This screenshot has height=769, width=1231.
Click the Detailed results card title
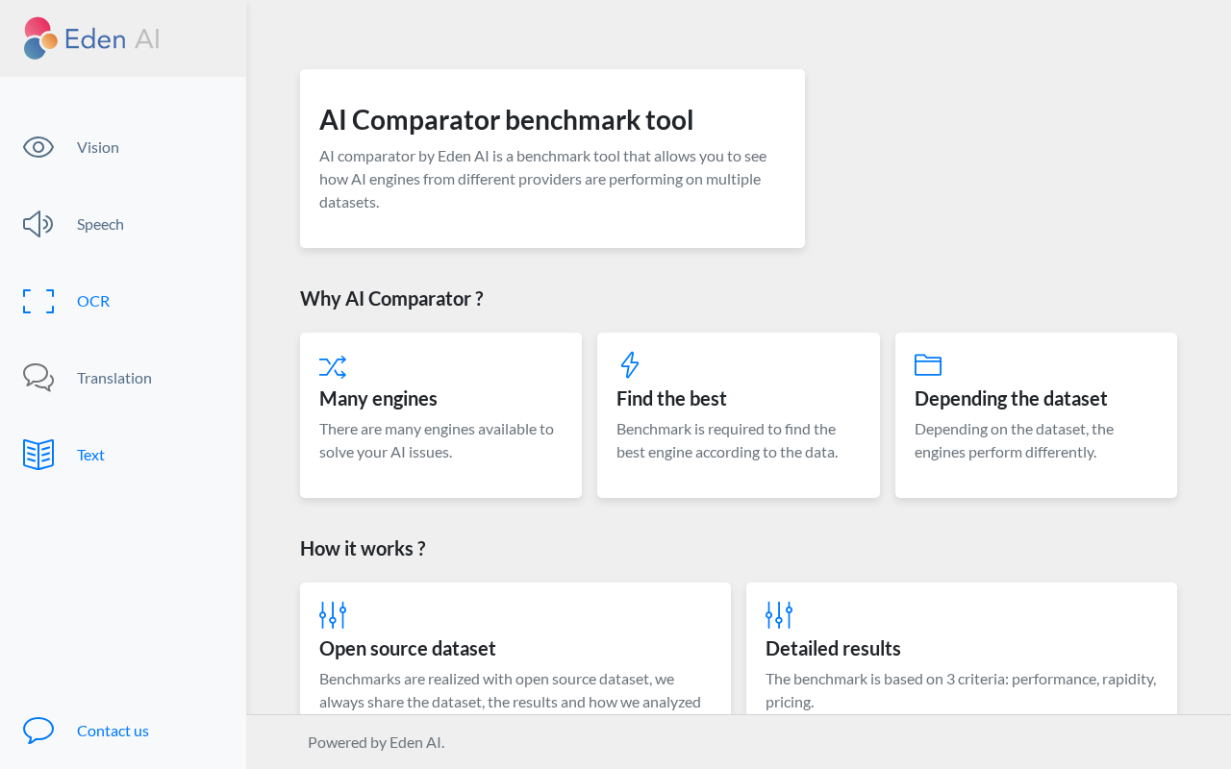(833, 648)
